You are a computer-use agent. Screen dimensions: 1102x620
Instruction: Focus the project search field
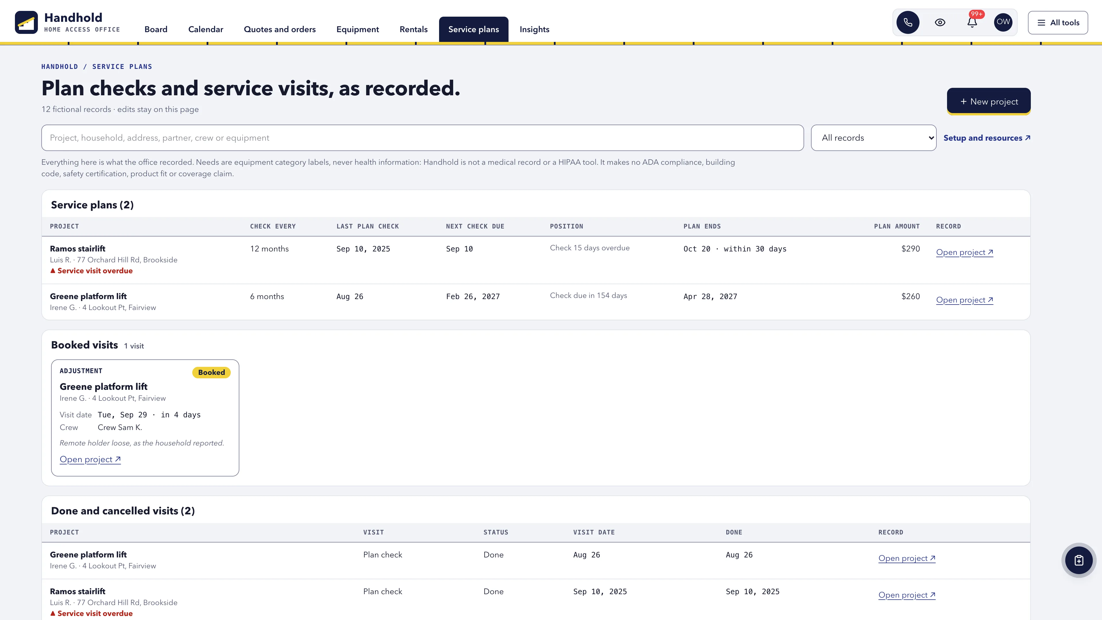[x=423, y=138]
